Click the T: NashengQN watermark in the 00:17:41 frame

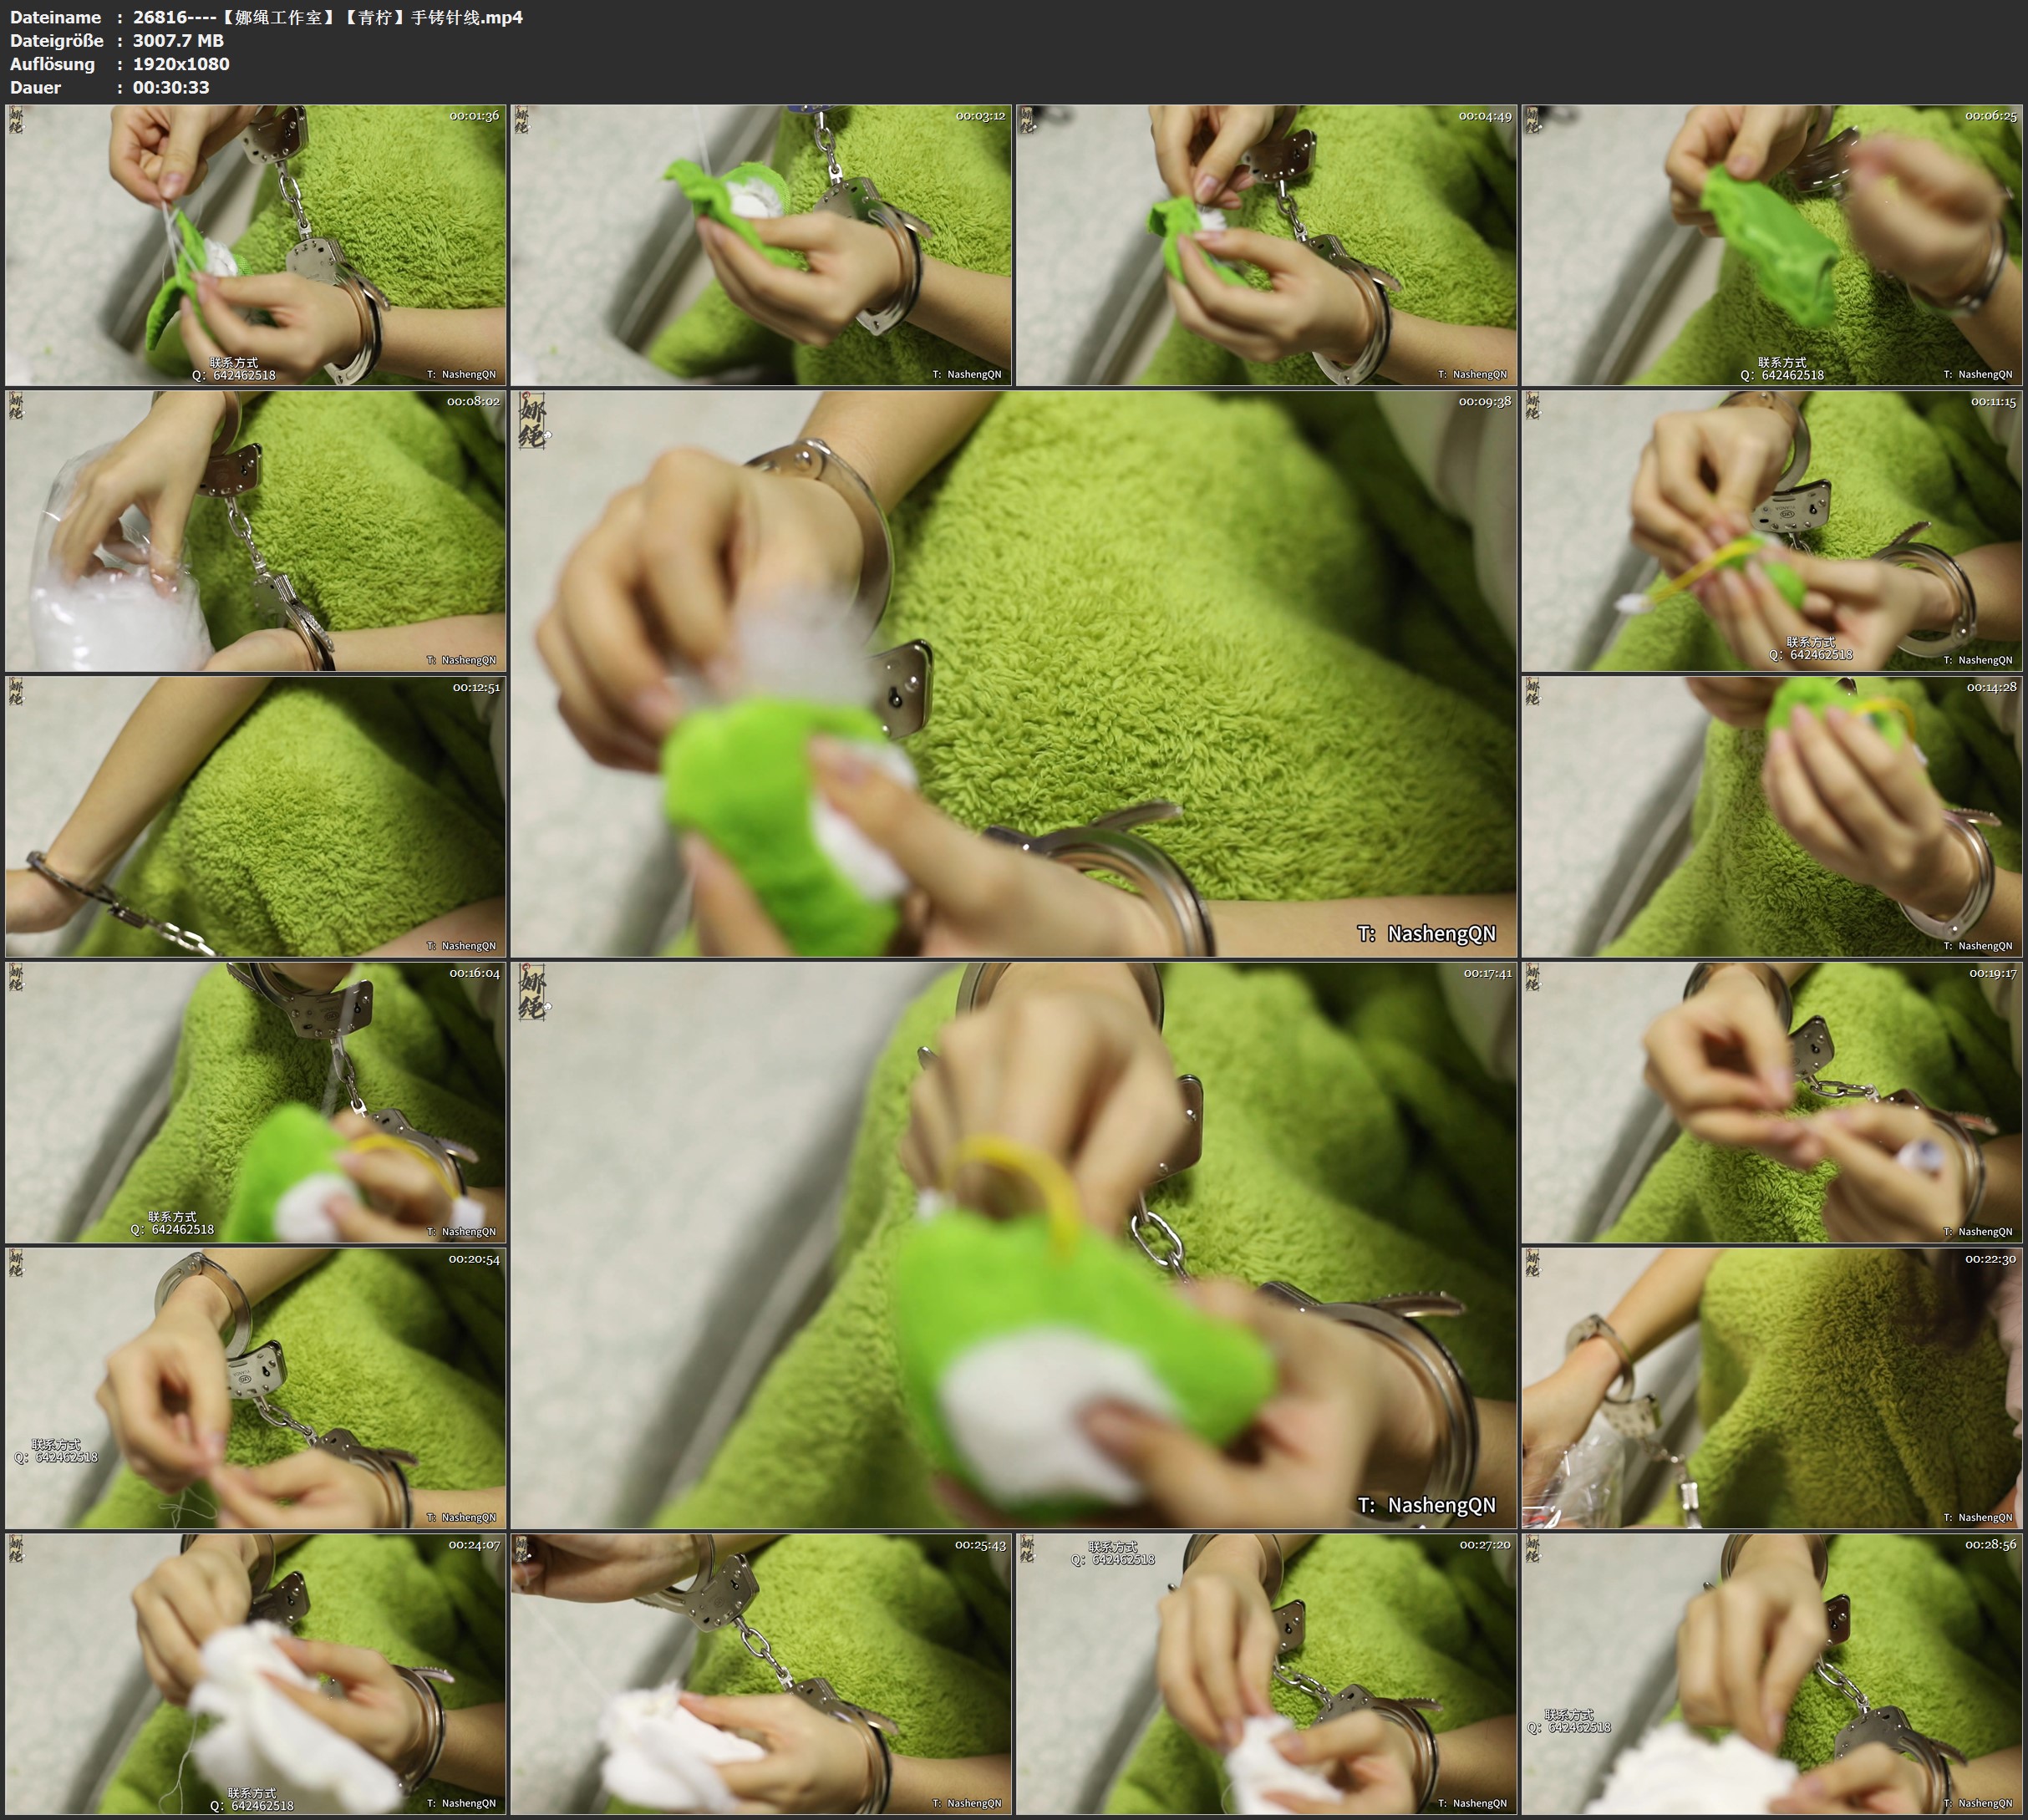point(1426,1505)
